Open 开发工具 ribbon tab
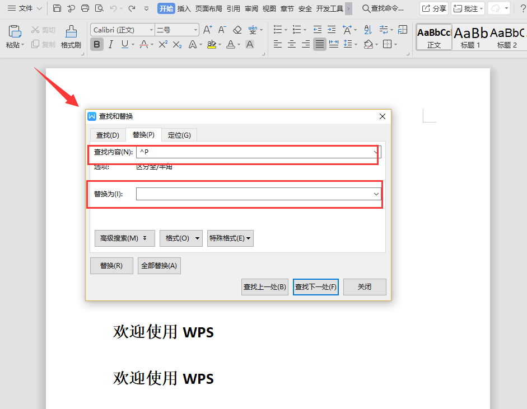Viewport: 527px width, 409px height. pos(329,9)
